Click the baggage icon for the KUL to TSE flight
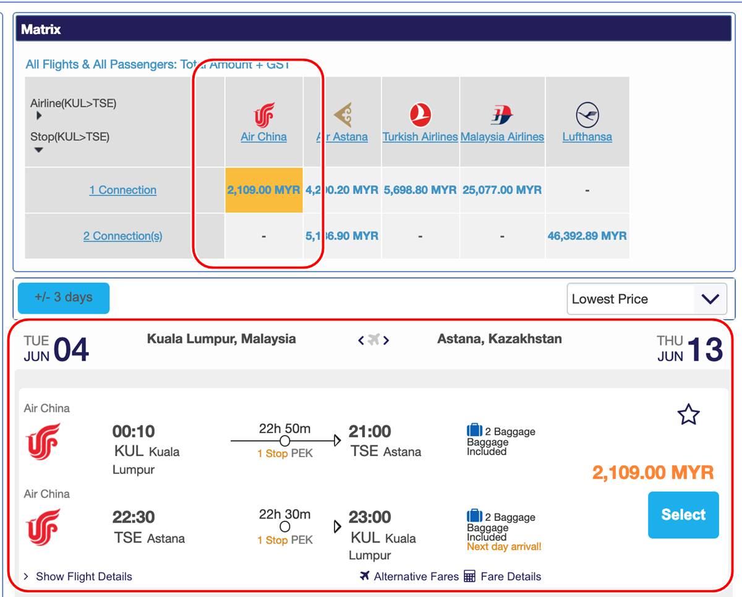 pos(474,431)
